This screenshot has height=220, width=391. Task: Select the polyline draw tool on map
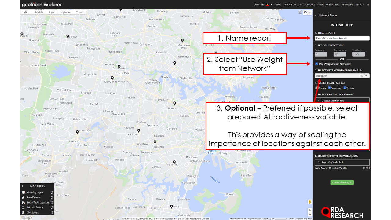tap(310, 12)
